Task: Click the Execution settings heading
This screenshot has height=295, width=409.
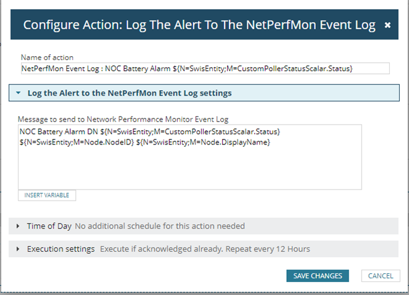Action: [x=60, y=249]
